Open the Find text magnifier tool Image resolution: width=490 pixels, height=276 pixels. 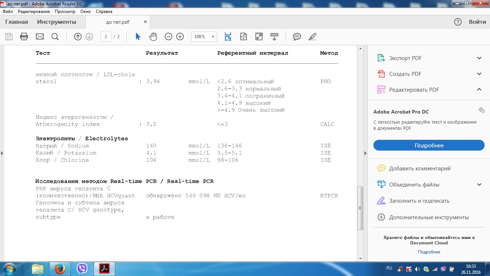click(55, 37)
